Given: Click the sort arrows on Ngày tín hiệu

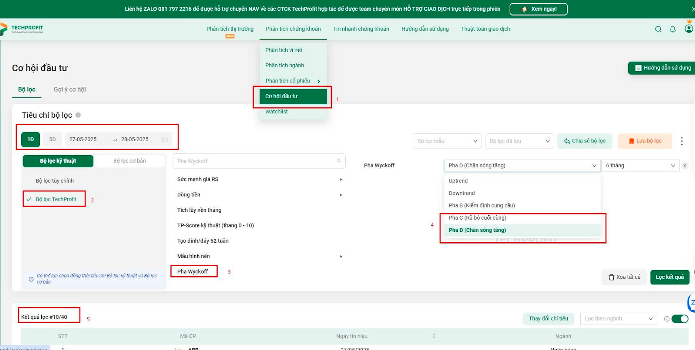Looking at the screenshot, I should pos(434,336).
